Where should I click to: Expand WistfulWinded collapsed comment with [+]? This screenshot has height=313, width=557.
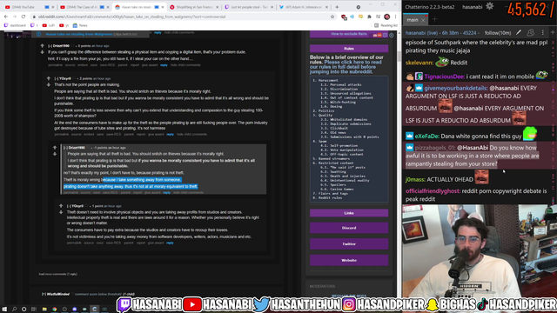click(44, 294)
